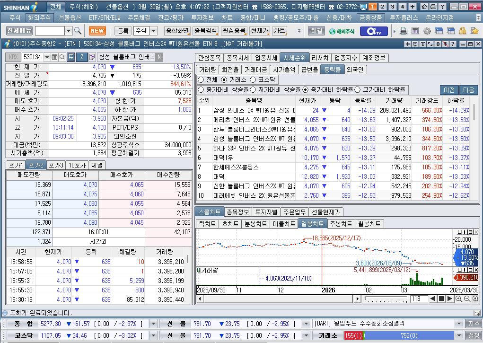This screenshot has width=483, height=343.
Task: Select 종가대비 하락률 radio option
Action: pyautogui.click(x=305, y=90)
